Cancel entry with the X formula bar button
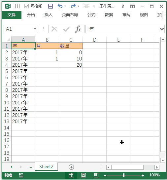The height and width of the screenshot is (180, 167). pyautogui.click(x=54, y=29)
